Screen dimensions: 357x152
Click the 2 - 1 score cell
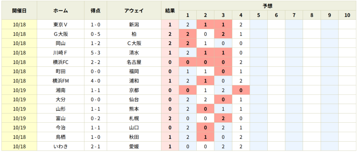pos(96,146)
